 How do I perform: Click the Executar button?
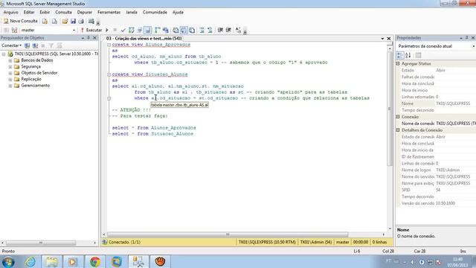pos(91,30)
